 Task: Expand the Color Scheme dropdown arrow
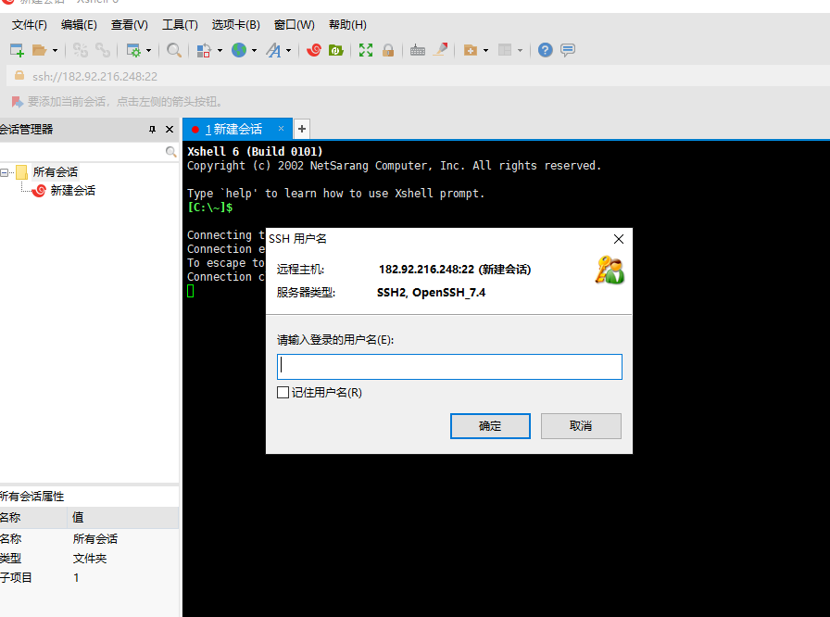pos(220,51)
